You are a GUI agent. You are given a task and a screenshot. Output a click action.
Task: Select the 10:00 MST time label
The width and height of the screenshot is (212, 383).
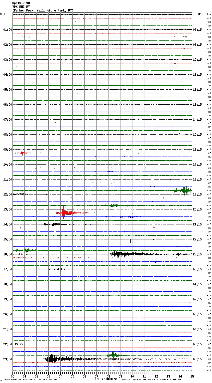8,165
